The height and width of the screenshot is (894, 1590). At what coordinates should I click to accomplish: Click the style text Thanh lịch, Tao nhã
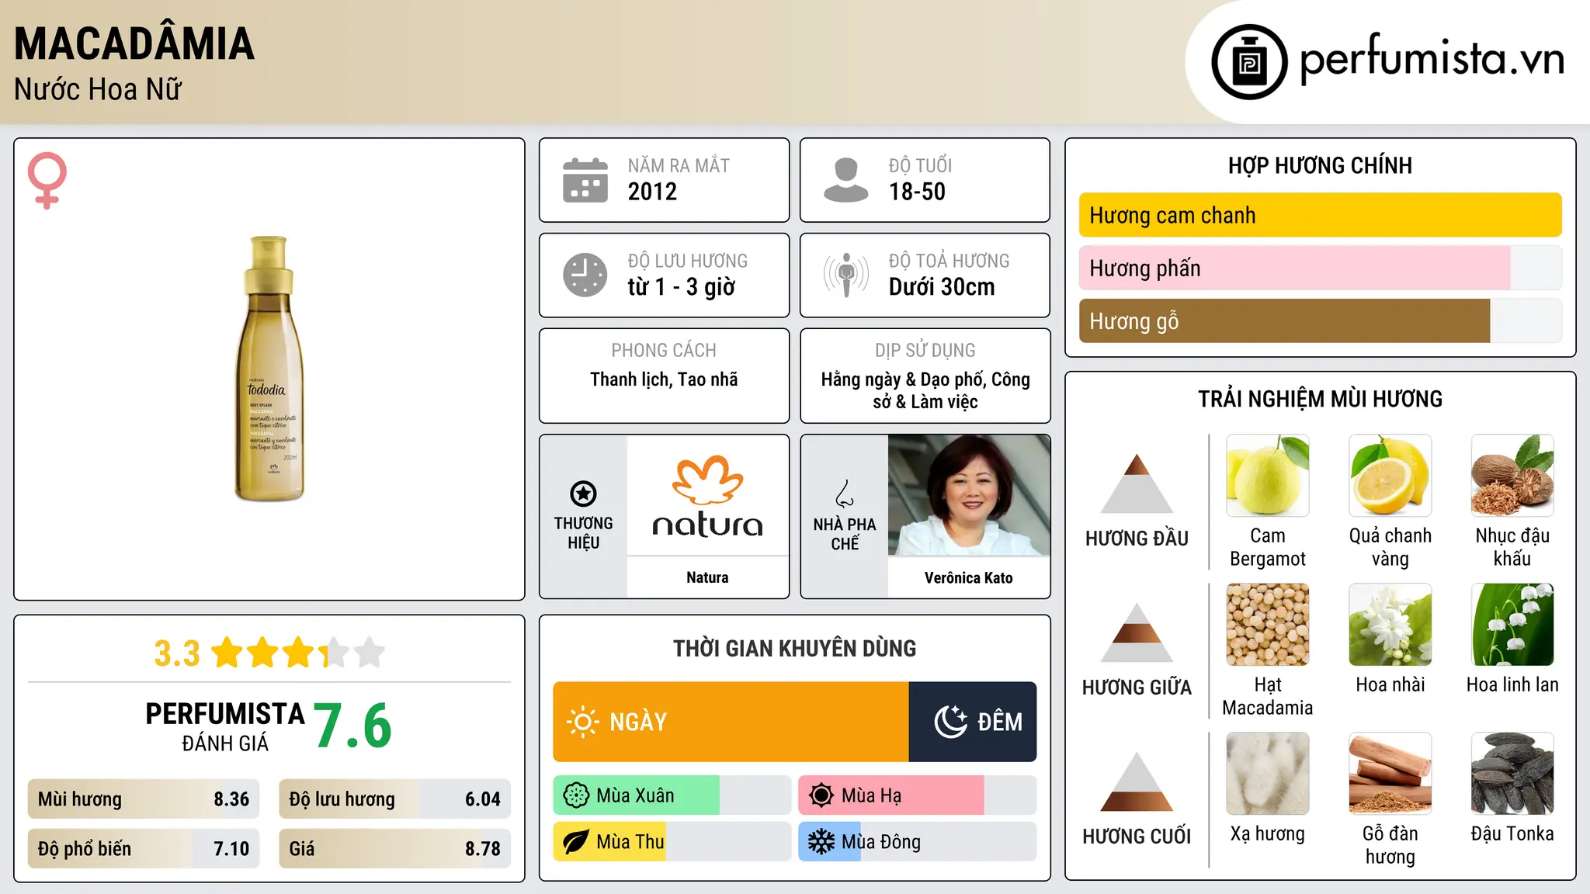pyautogui.click(x=664, y=379)
